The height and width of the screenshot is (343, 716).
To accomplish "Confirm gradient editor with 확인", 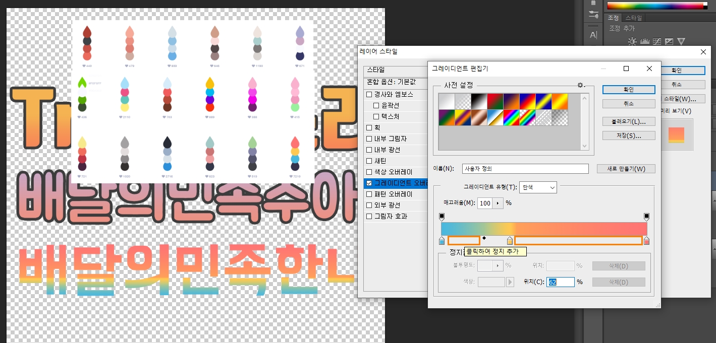I will coord(629,89).
